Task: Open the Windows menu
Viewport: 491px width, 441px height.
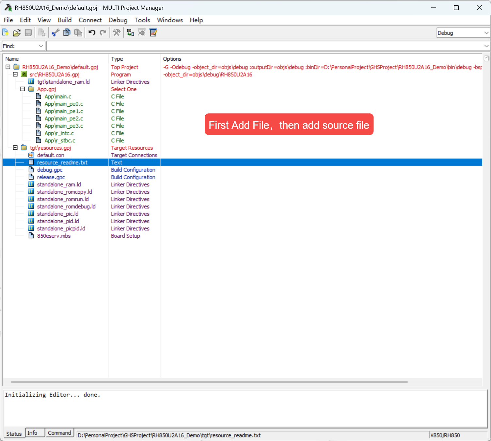Action: (170, 20)
